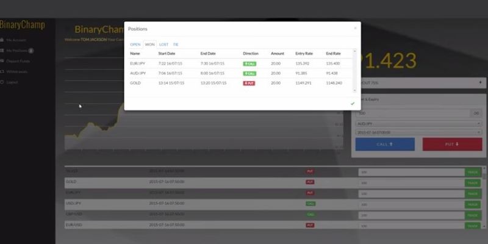The image size is (488, 244).
Task: Open My Positions in the sidebar
Action: click(x=17, y=51)
